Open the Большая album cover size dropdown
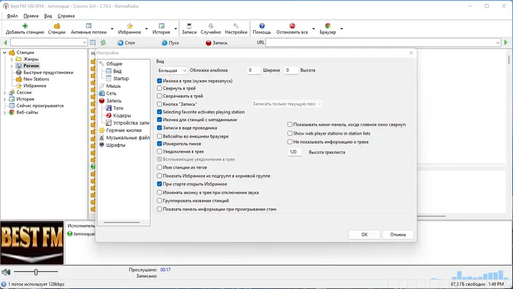Image resolution: width=513 pixels, height=289 pixels. coord(172,70)
